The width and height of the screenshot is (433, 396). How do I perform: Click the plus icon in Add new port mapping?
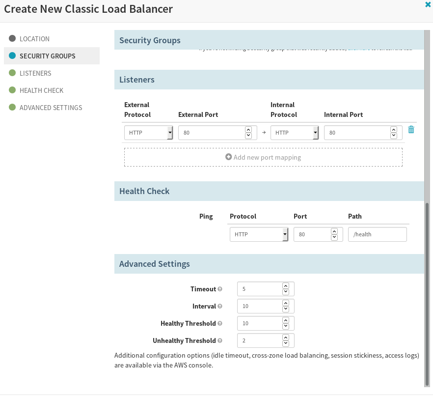click(x=228, y=157)
